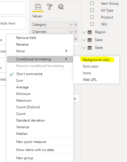Open the Analytics magnifier tab
Image resolution: width=127 pixels, height=162 pixels.
tap(61, 7)
